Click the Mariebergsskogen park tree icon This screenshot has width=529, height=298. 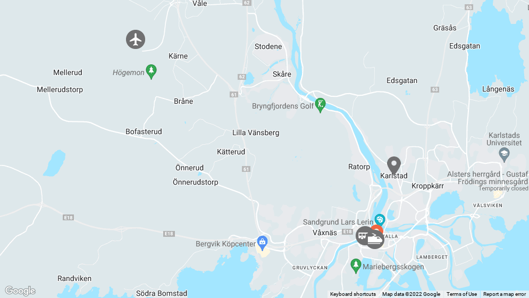point(355,266)
